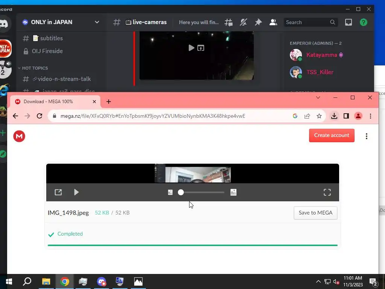Click zoom in large image icon
The width and height of the screenshot is (385, 289).
[233, 192]
